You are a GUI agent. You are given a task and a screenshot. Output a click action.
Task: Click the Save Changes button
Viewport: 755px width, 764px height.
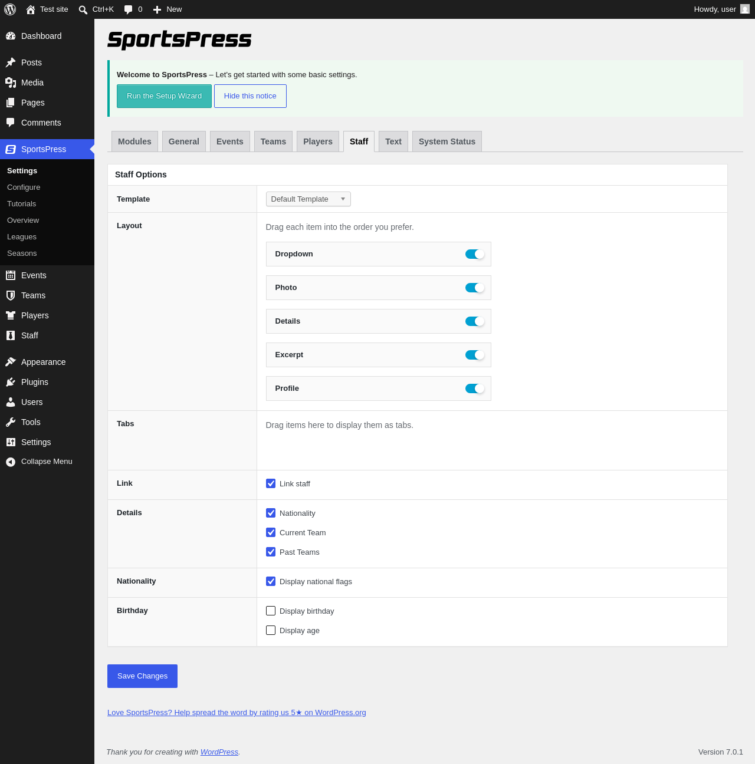142,676
